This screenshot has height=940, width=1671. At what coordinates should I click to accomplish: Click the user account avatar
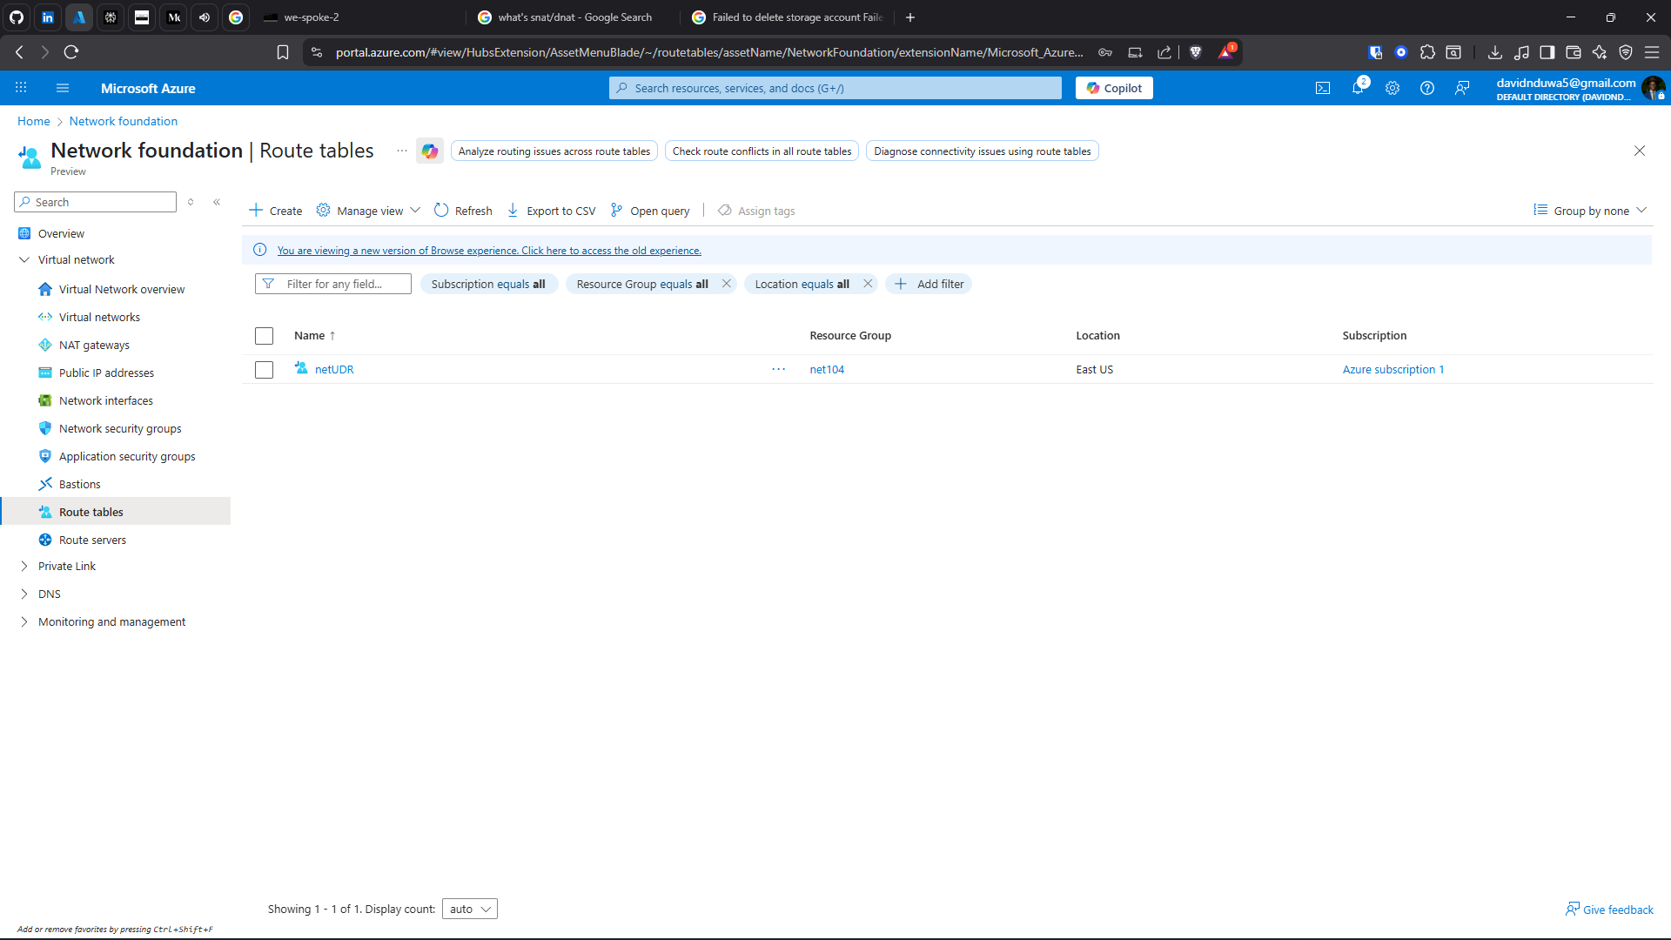click(1653, 88)
